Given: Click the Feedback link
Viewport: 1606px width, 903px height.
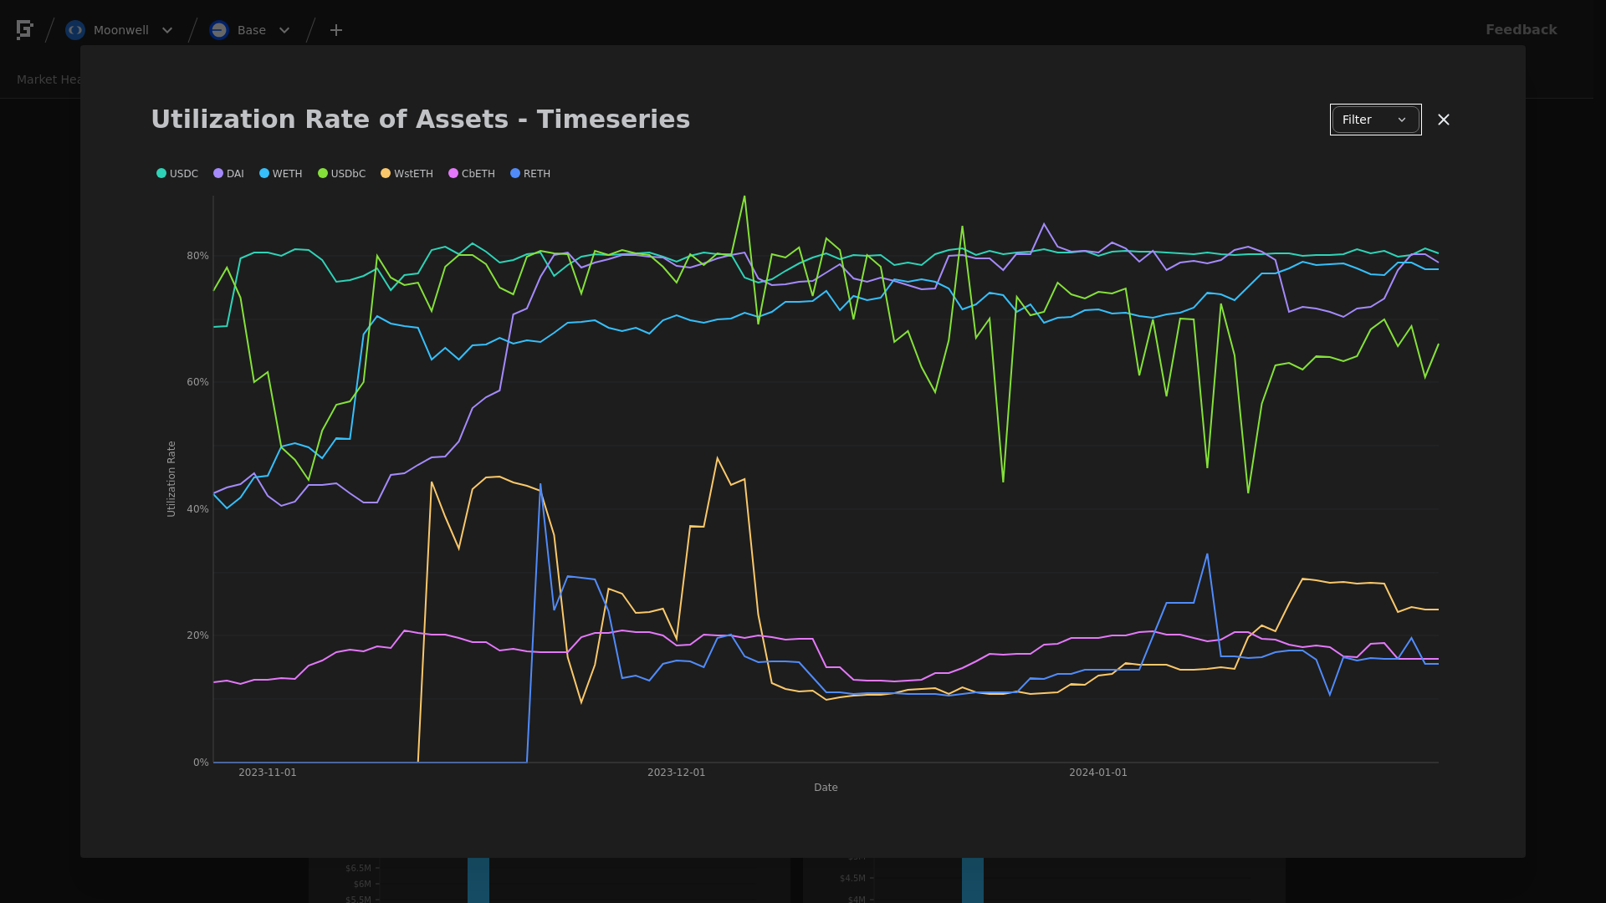Looking at the screenshot, I should pyautogui.click(x=1521, y=29).
